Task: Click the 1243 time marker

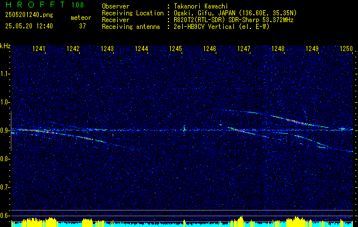Action: coord(107,49)
